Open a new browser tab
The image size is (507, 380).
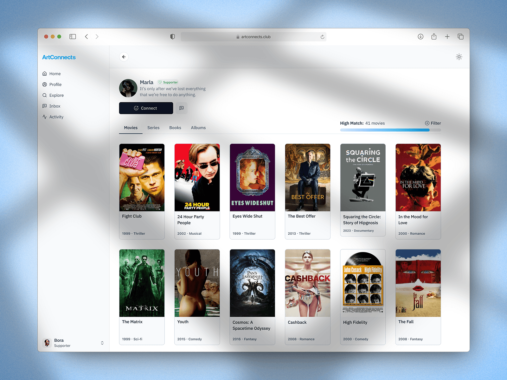pyautogui.click(x=447, y=37)
